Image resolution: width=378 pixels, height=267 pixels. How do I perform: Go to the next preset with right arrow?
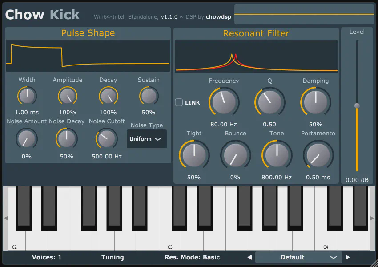point(348,257)
